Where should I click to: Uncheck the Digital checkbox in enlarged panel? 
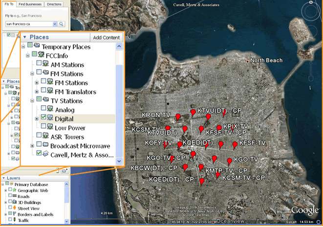(43, 117)
